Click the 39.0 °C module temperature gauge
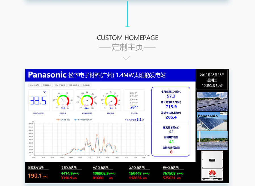Screen dimensions: 255x186 pos(63,100)
